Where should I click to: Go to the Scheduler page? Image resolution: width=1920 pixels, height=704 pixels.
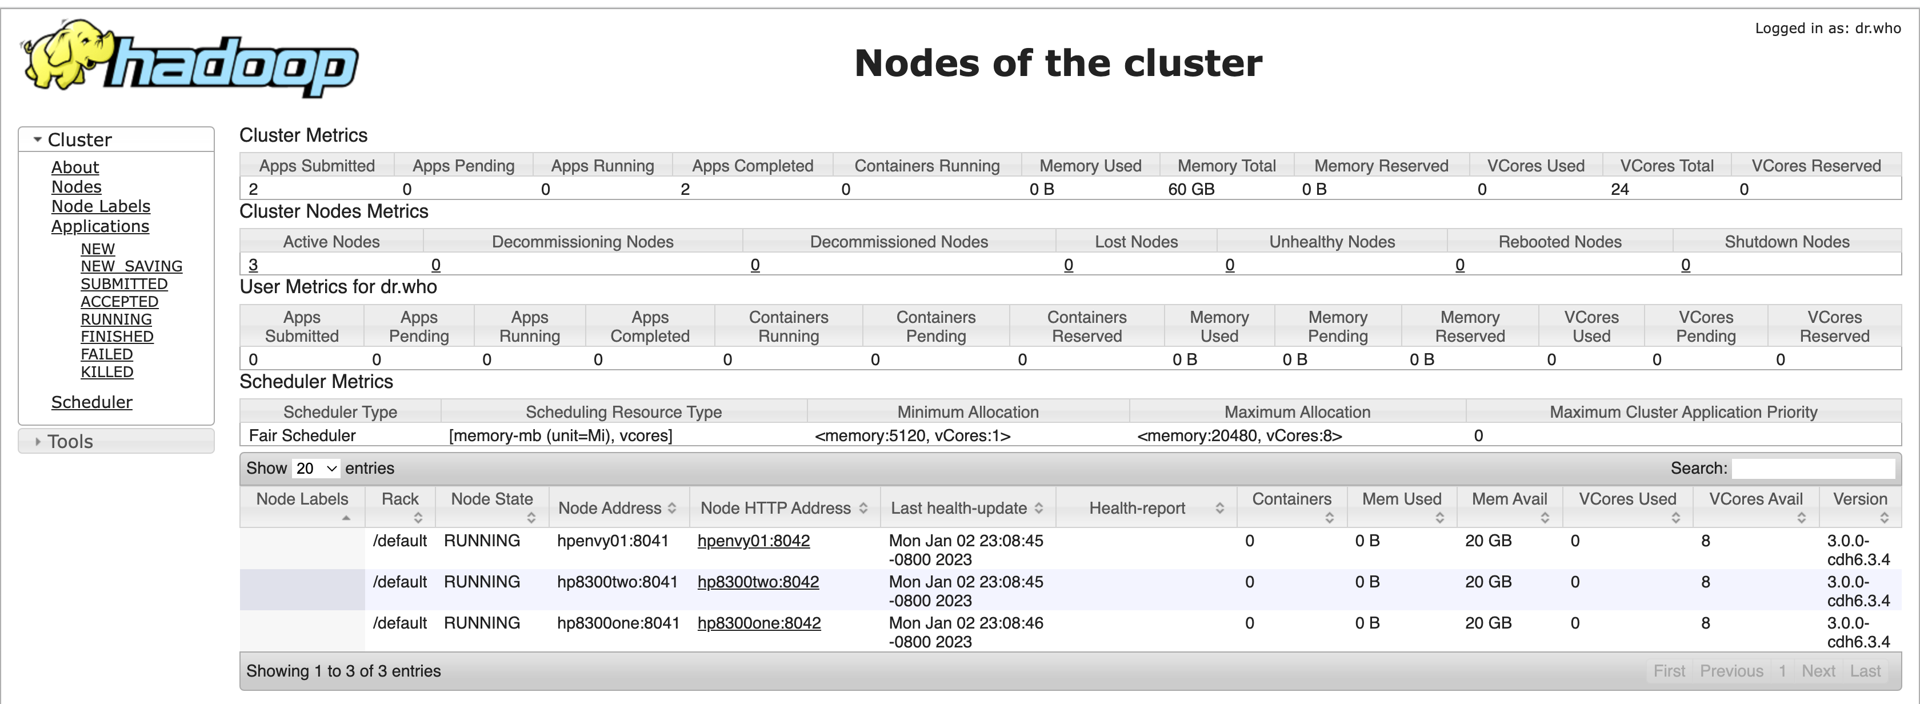coord(91,402)
